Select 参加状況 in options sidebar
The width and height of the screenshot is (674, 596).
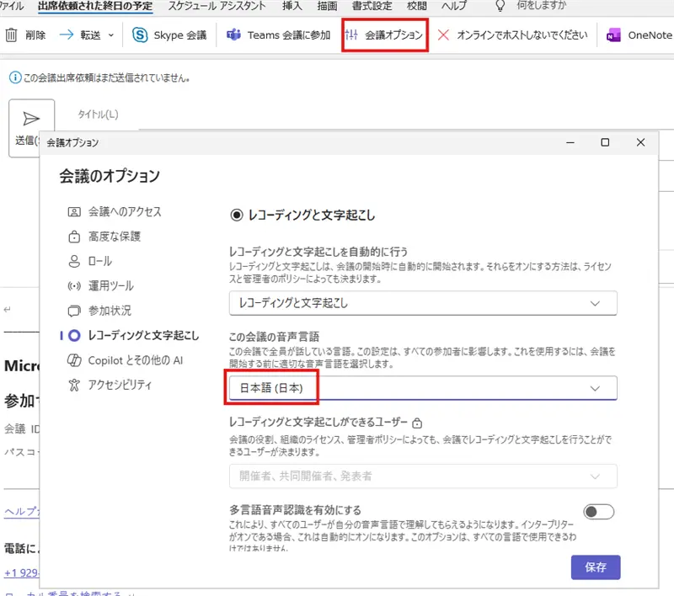[x=99, y=311]
